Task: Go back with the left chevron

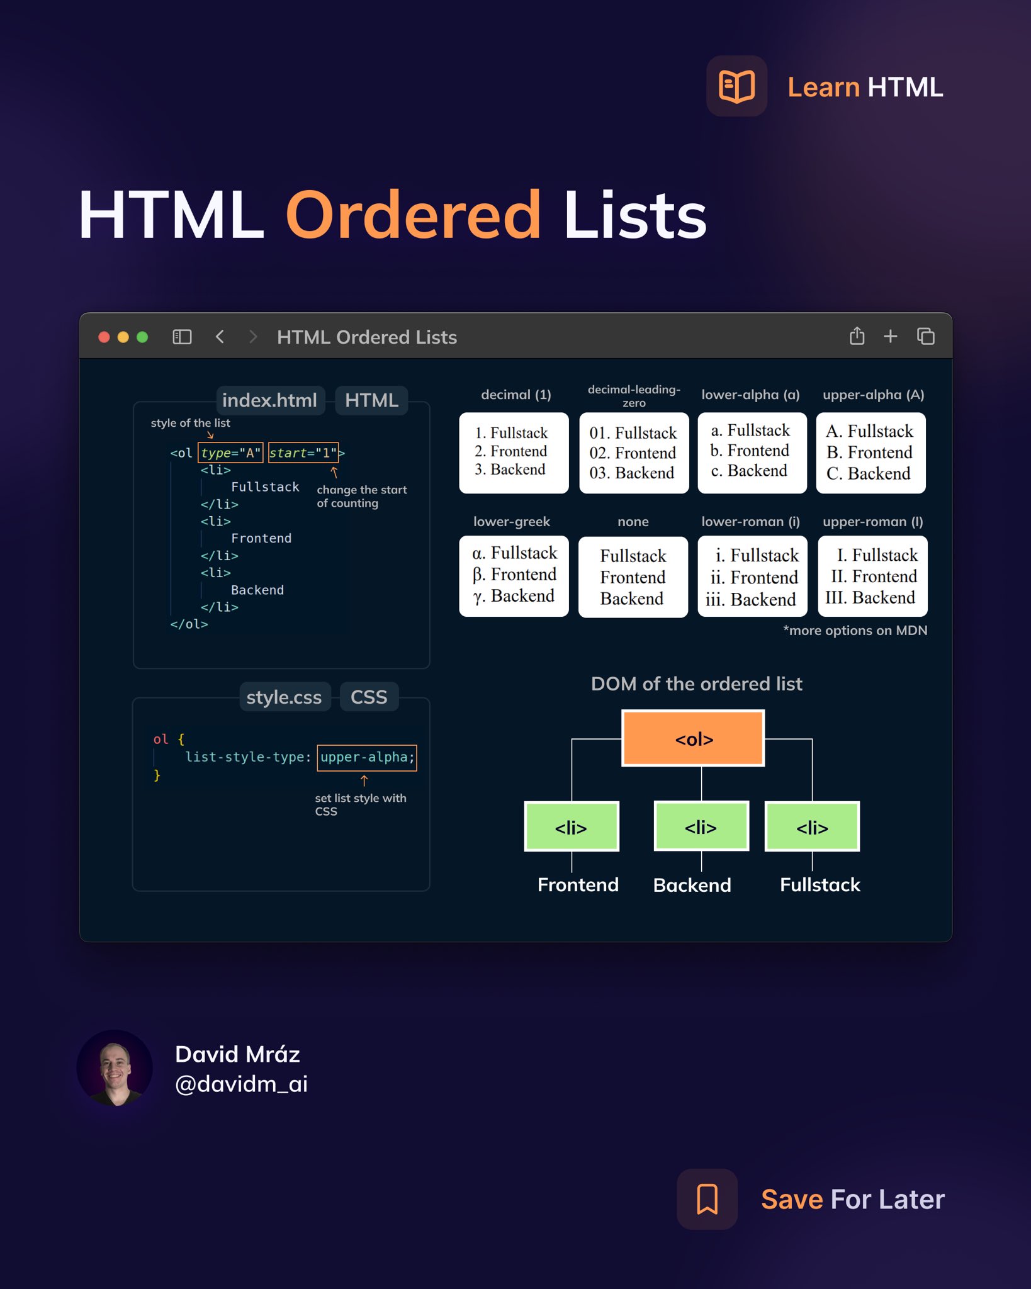Action: (x=220, y=337)
